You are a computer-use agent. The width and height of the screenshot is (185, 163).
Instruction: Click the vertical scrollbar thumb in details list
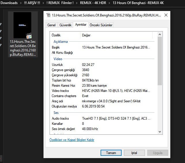tap(160, 61)
